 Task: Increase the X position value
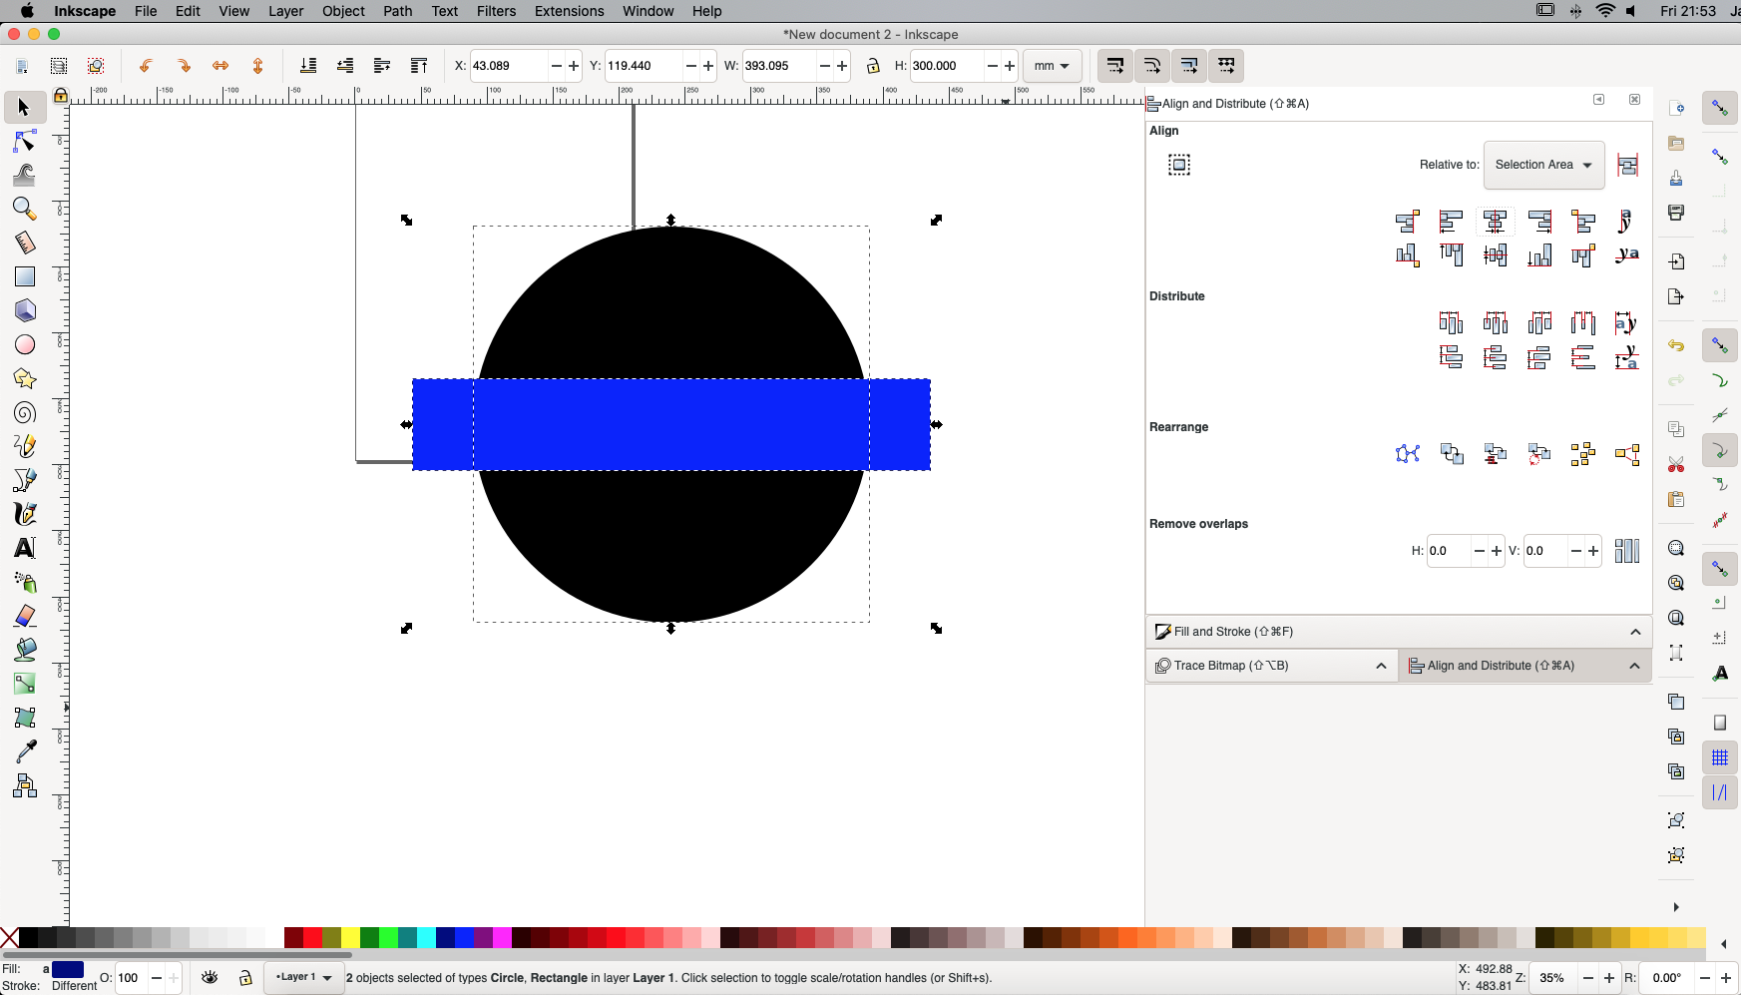click(x=574, y=66)
